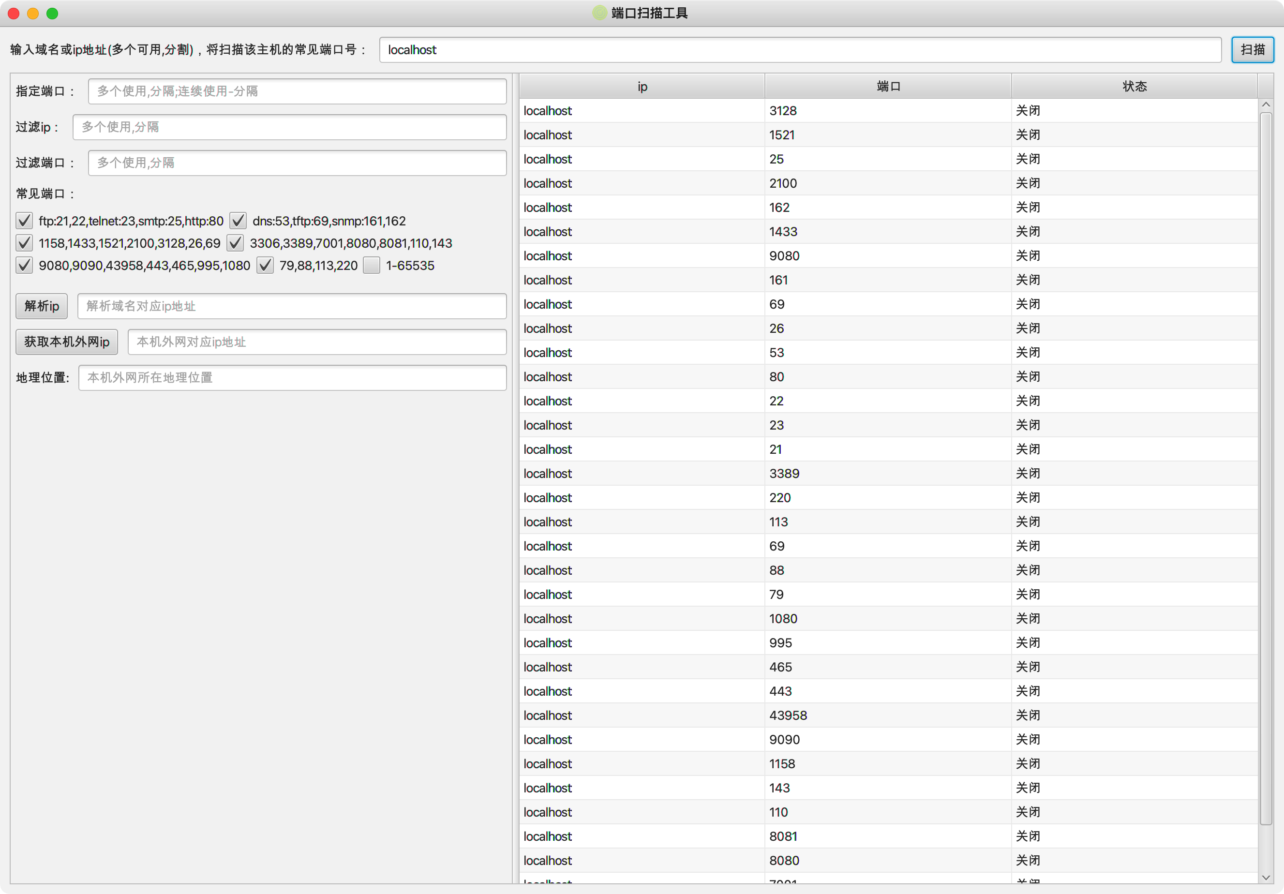
Task: Select the row with port 43958
Action: [888, 715]
